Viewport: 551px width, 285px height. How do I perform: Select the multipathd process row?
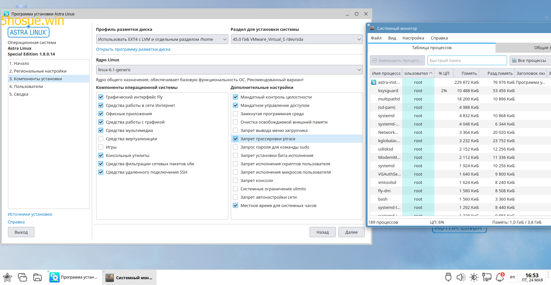tap(461, 99)
